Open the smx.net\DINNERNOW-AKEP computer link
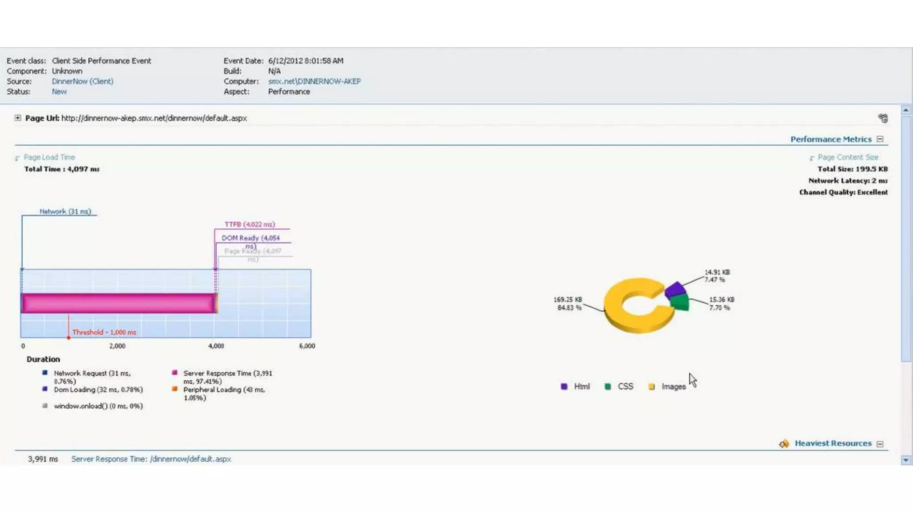 (x=314, y=81)
